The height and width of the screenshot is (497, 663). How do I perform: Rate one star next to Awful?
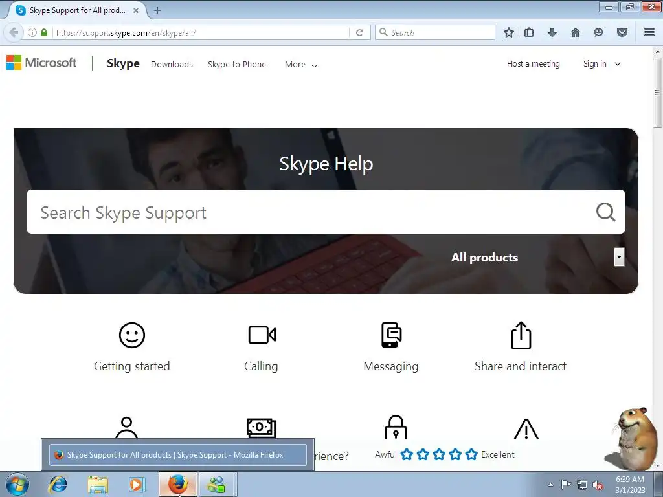[x=407, y=454]
